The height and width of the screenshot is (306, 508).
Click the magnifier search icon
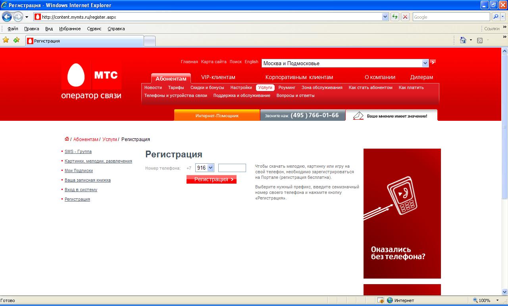[495, 17]
